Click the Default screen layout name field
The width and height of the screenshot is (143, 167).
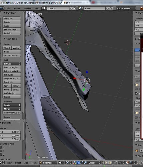click(x=58, y=8)
